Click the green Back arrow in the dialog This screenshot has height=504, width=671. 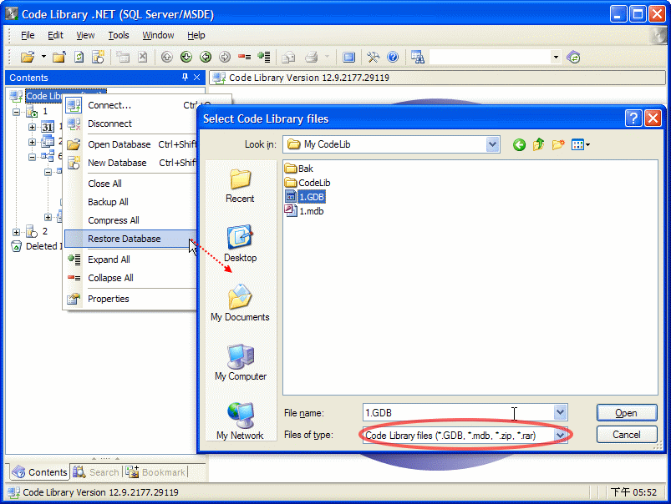[x=519, y=145]
